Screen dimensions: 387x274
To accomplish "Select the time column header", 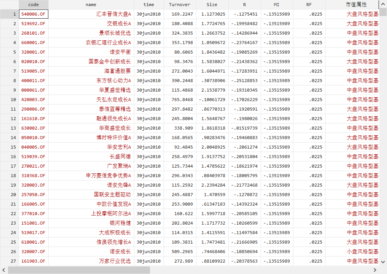I will [x=149, y=5].
